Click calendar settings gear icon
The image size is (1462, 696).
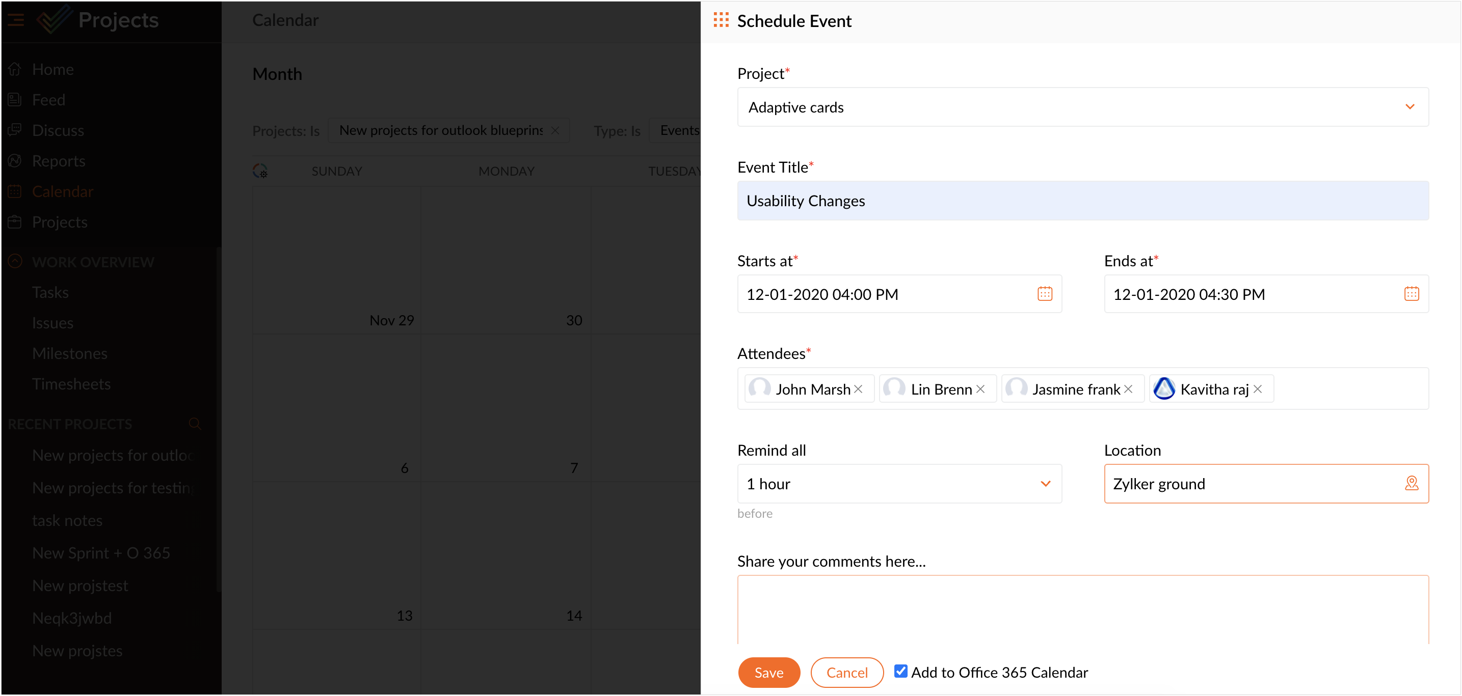[260, 171]
